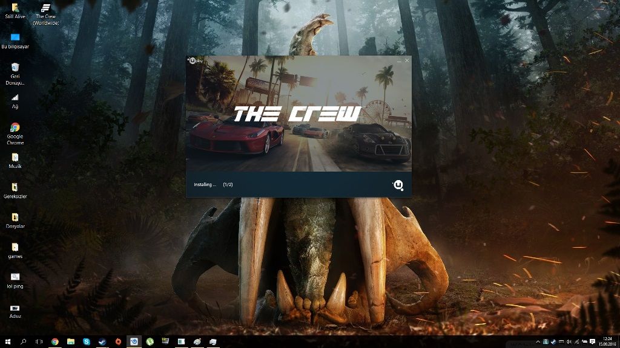Image resolution: width=620 pixels, height=348 pixels.
Task: Click the tray icon left of Action Center
Action: click(584, 342)
